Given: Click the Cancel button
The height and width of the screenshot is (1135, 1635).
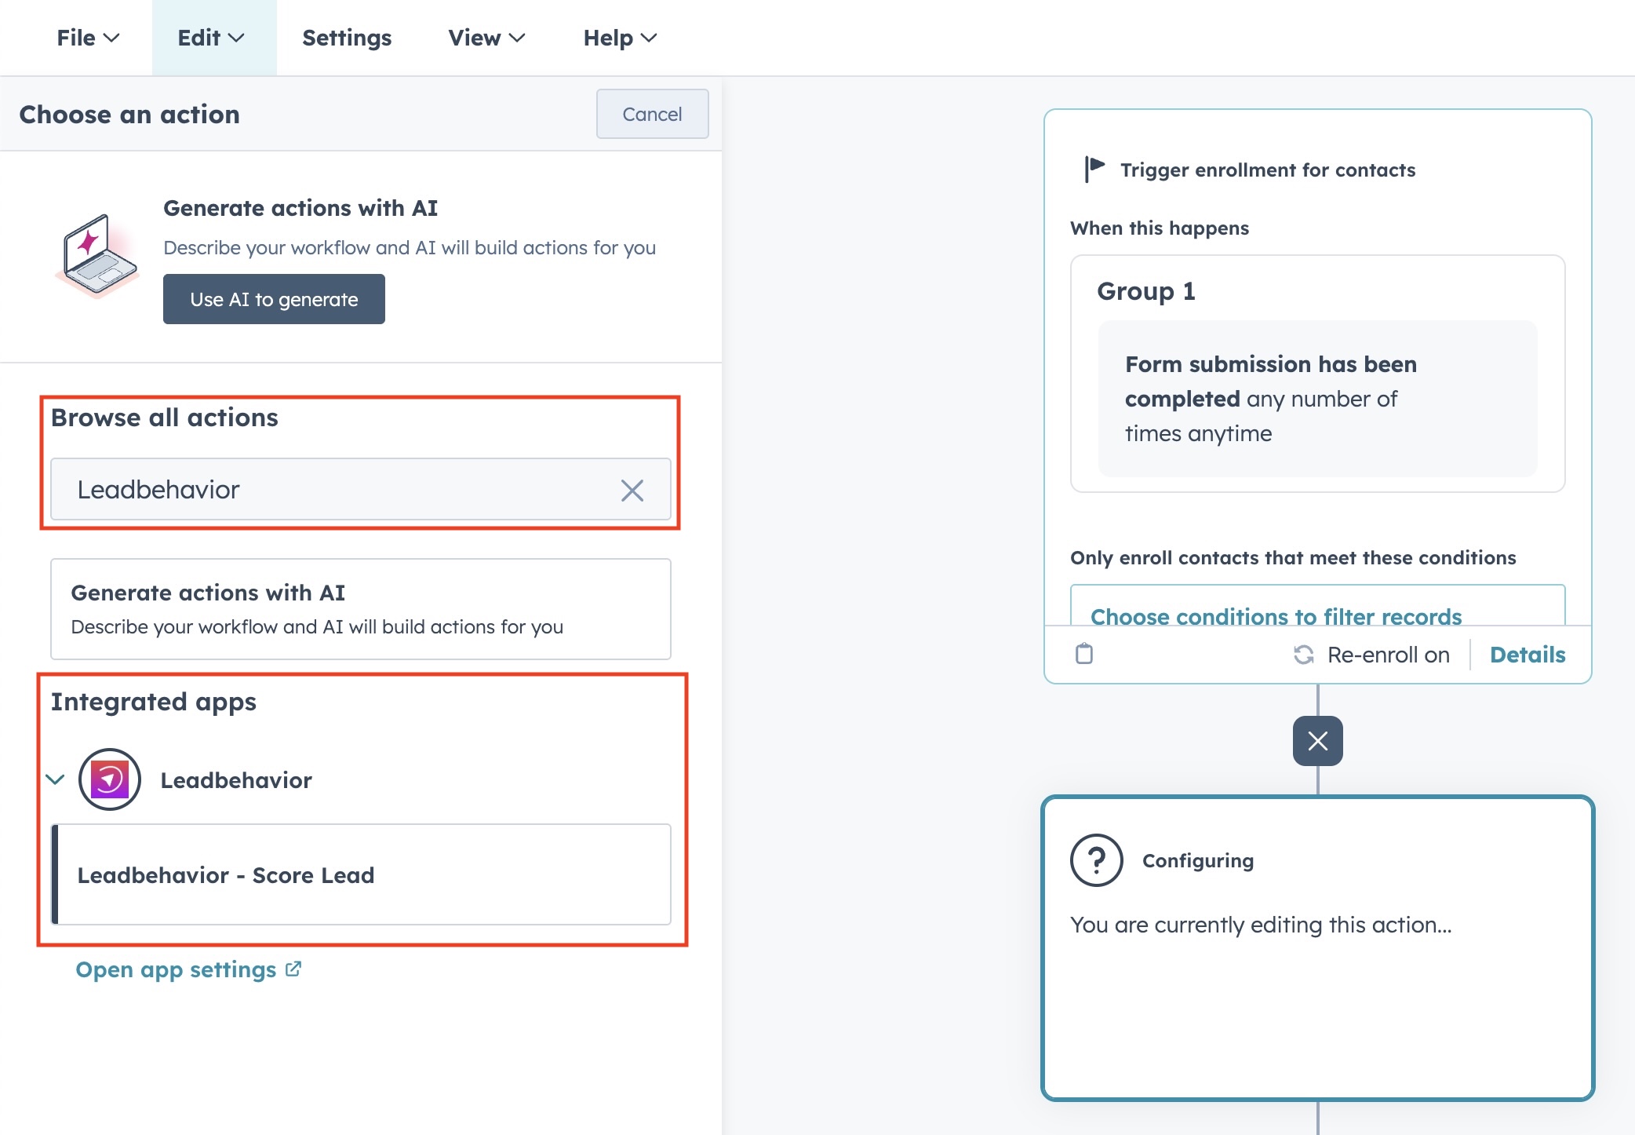Looking at the screenshot, I should pos(652,114).
